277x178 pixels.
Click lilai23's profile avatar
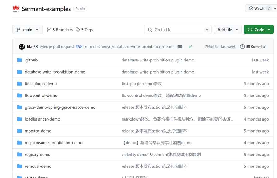pos(21,46)
